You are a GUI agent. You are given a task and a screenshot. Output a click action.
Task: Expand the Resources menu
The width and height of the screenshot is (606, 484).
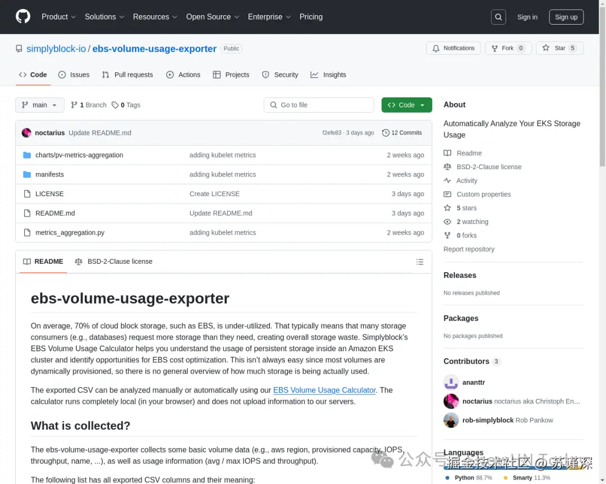pos(155,17)
